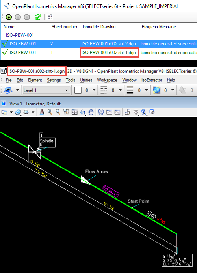The image size is (197, 273).
Task: Select the ISO-PBW-001 sheet 1 row
Action: pos(99,53)
